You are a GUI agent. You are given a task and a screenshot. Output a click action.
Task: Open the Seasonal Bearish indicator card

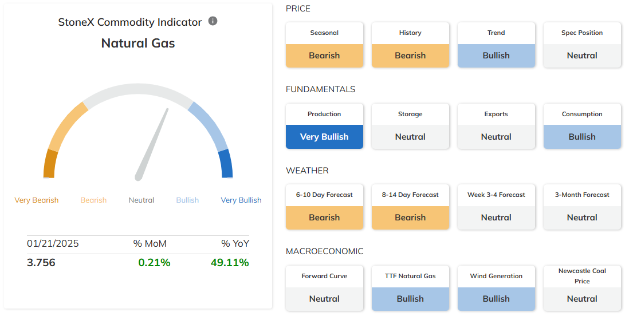point(324,45)
